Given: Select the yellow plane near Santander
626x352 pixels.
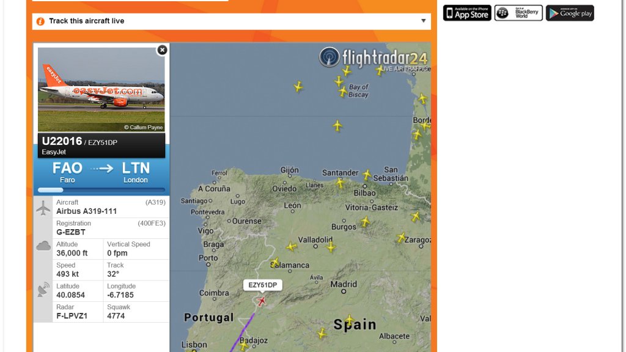Looking at the screenshot, I should click(340, 183).
